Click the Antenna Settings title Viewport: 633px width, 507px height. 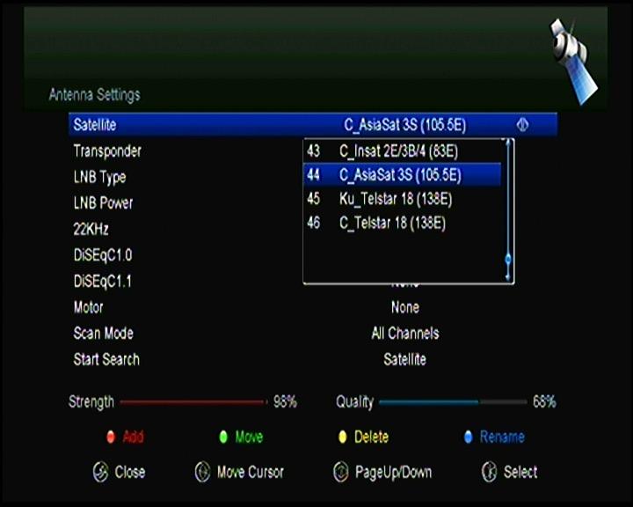coord(94,95)
